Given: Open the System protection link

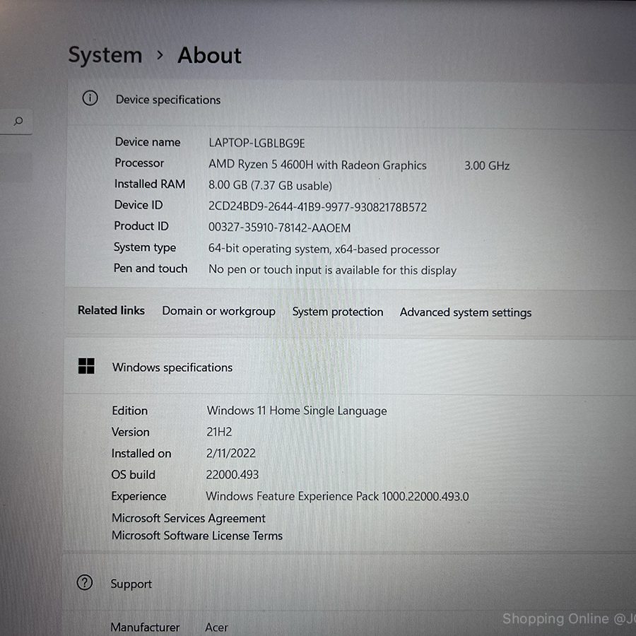Looking at the screenshot, I should tap(338, 312).
